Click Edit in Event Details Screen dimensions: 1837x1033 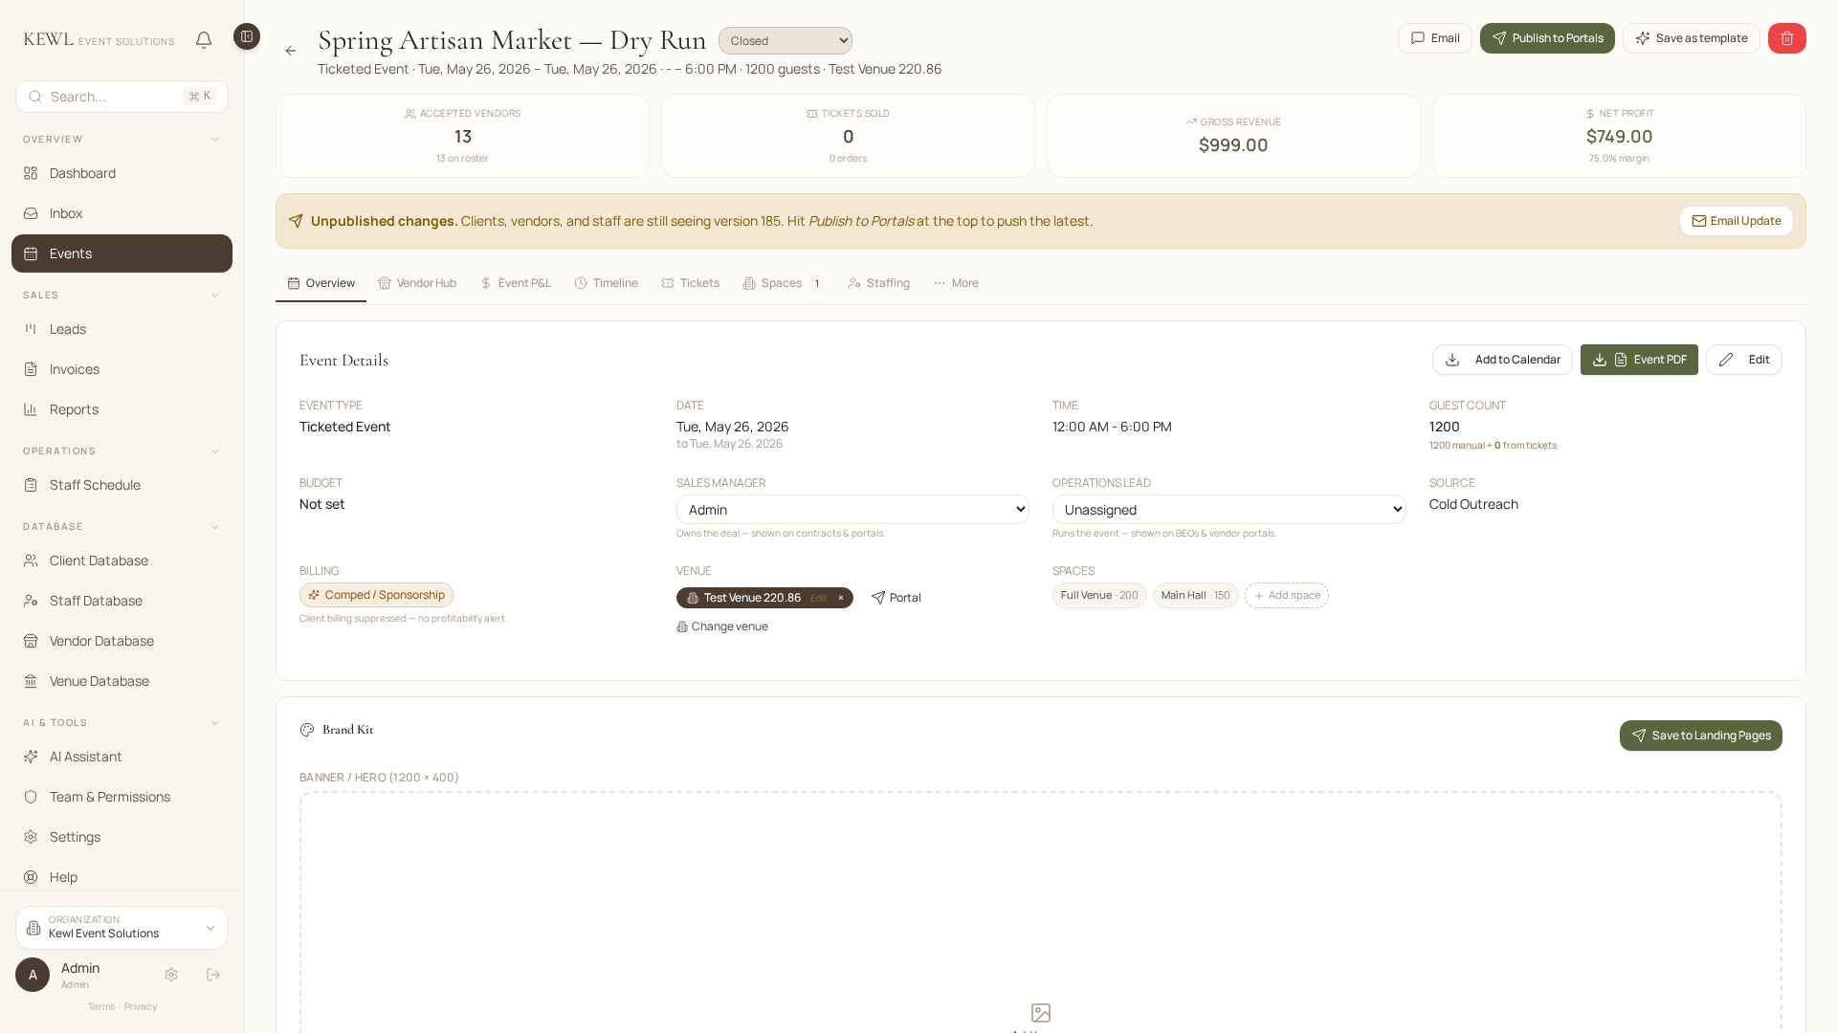point(1744,360)
